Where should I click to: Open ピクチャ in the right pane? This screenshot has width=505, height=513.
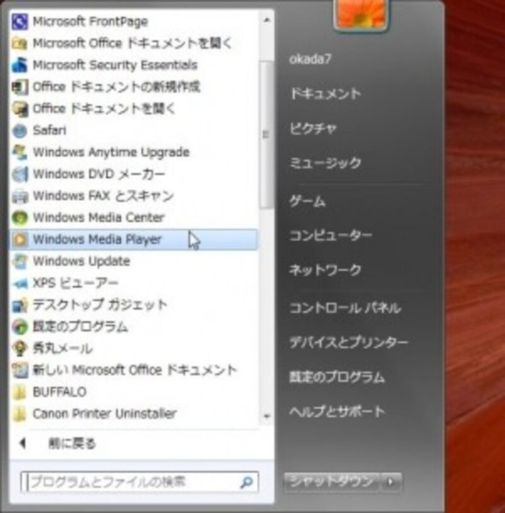tap(313, 129)
